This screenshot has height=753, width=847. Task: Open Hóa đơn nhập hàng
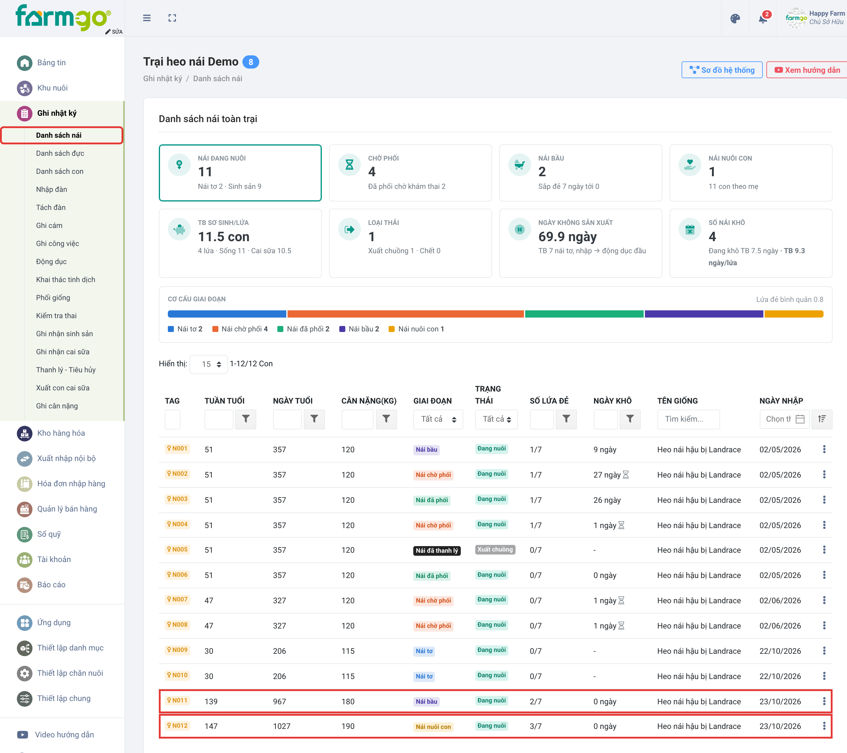click(x=71, y=484)
